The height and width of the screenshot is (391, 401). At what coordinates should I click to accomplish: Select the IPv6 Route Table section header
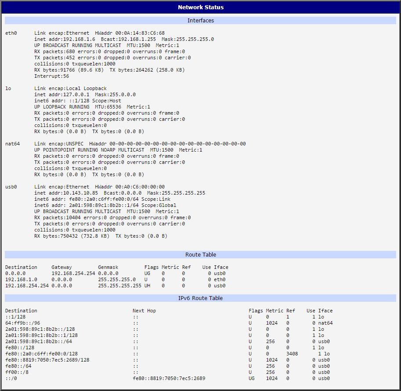200,298
